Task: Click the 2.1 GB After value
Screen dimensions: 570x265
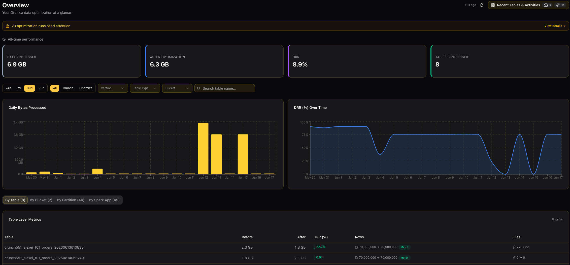Action: pos(300,258)
